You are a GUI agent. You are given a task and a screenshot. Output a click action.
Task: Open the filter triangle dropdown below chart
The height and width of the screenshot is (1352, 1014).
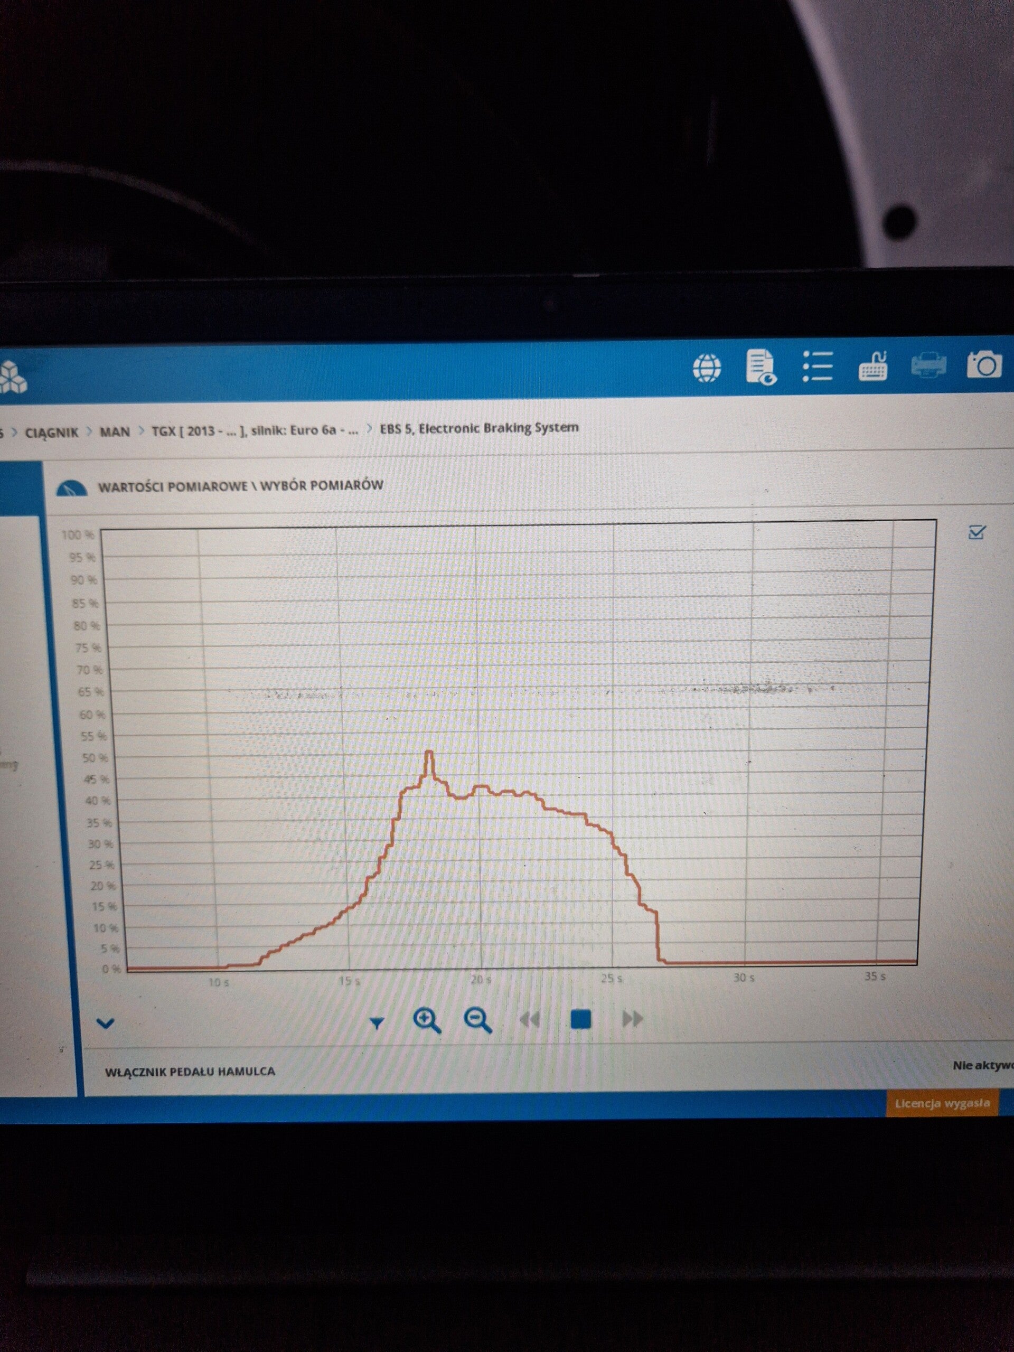(377, 1022)
